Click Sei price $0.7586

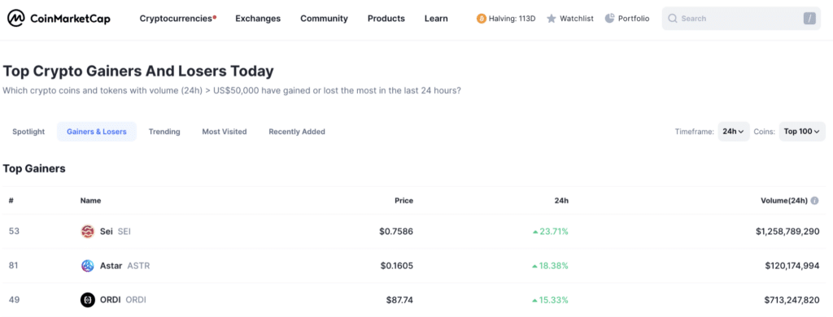pos(396,232)
